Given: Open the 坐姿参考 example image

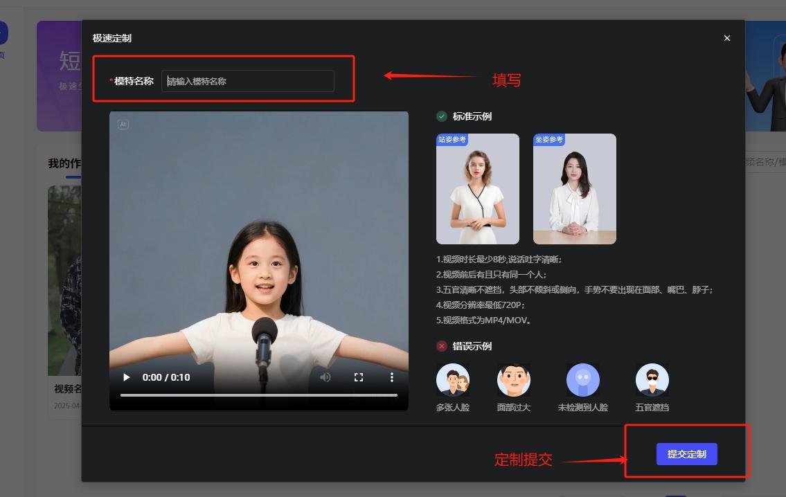Looking at the screenshot, I should click(574, 188).
